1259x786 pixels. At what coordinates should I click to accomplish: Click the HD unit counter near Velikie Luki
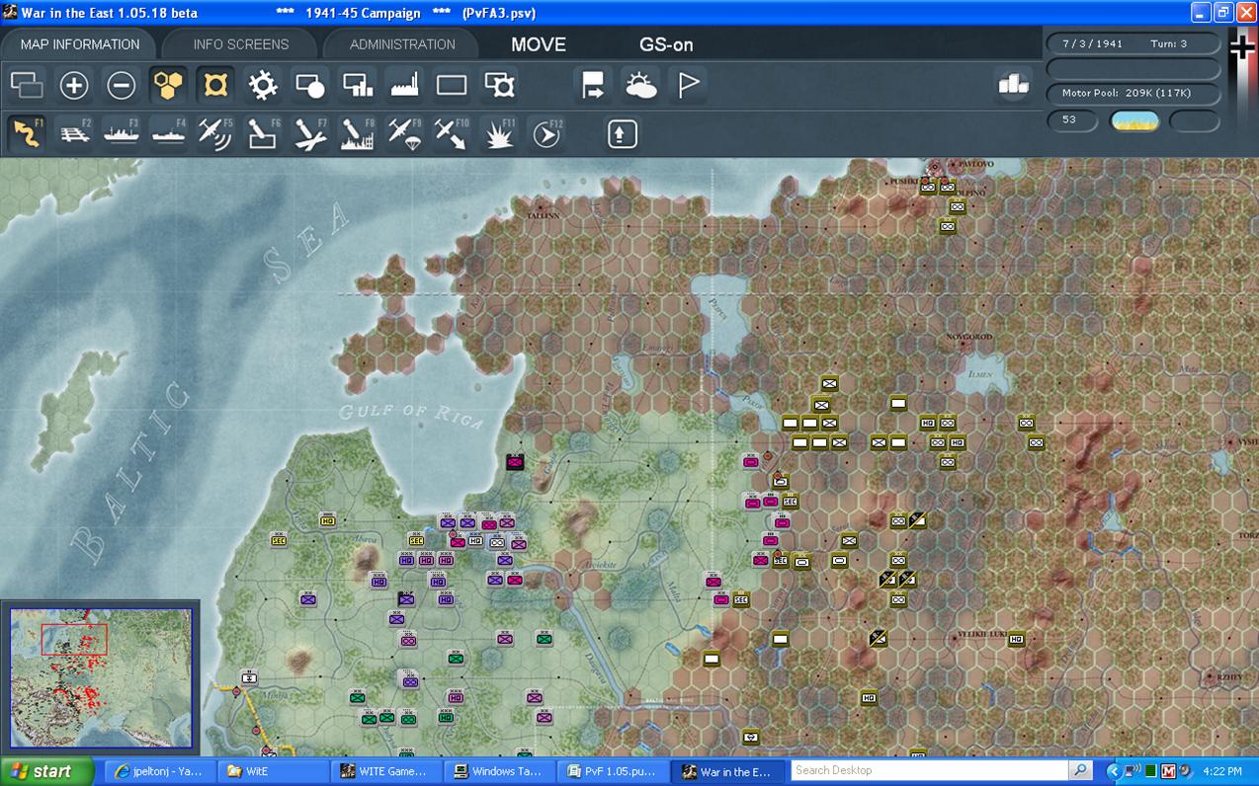pyautogui.click(x=1016, y=639)
